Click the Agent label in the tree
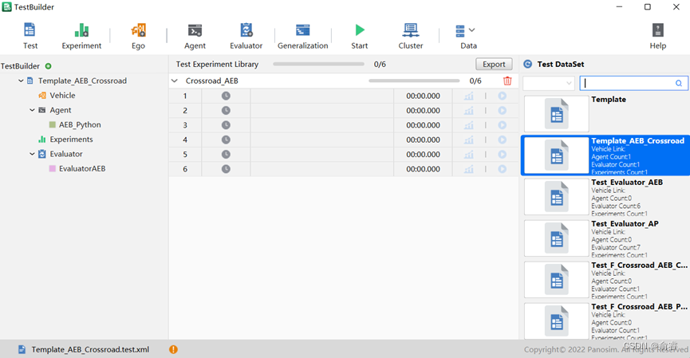 [61, 110]
